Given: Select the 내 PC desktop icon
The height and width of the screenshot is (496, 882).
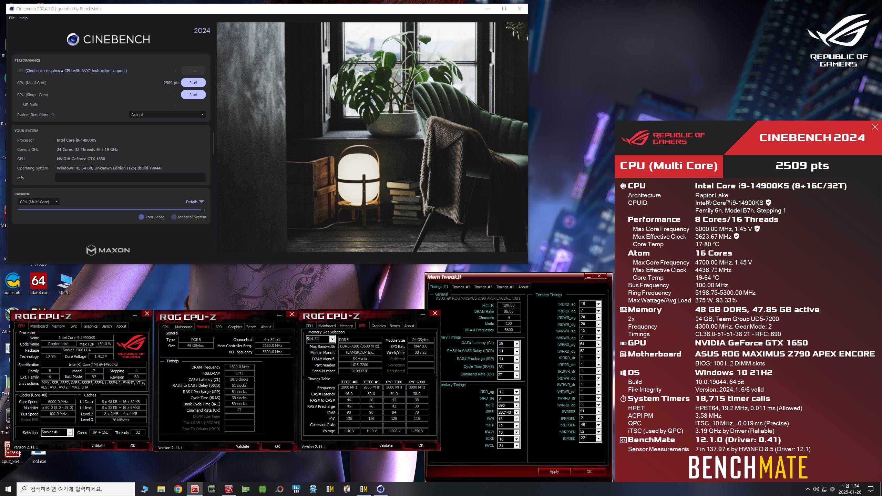Looking at the screenshot, I should coord(64,284).
